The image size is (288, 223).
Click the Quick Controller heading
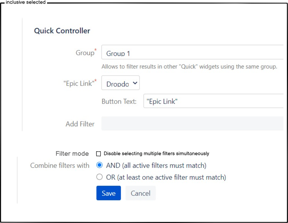coord(62,31)
